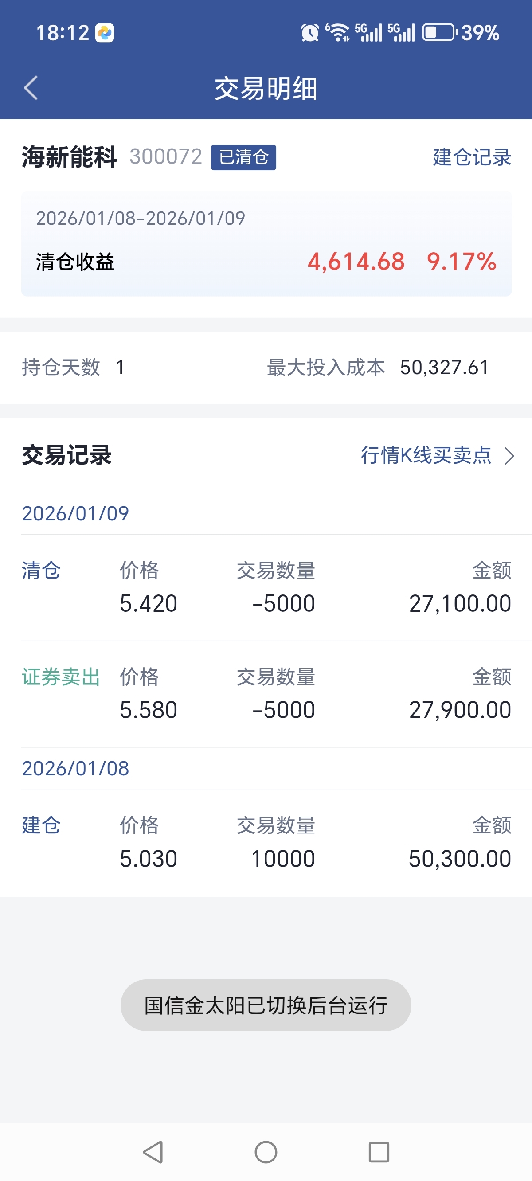This screenshot has width=532, height=1181.
Task: Tap the recent apps square button
Action: tap(379, 1152)
